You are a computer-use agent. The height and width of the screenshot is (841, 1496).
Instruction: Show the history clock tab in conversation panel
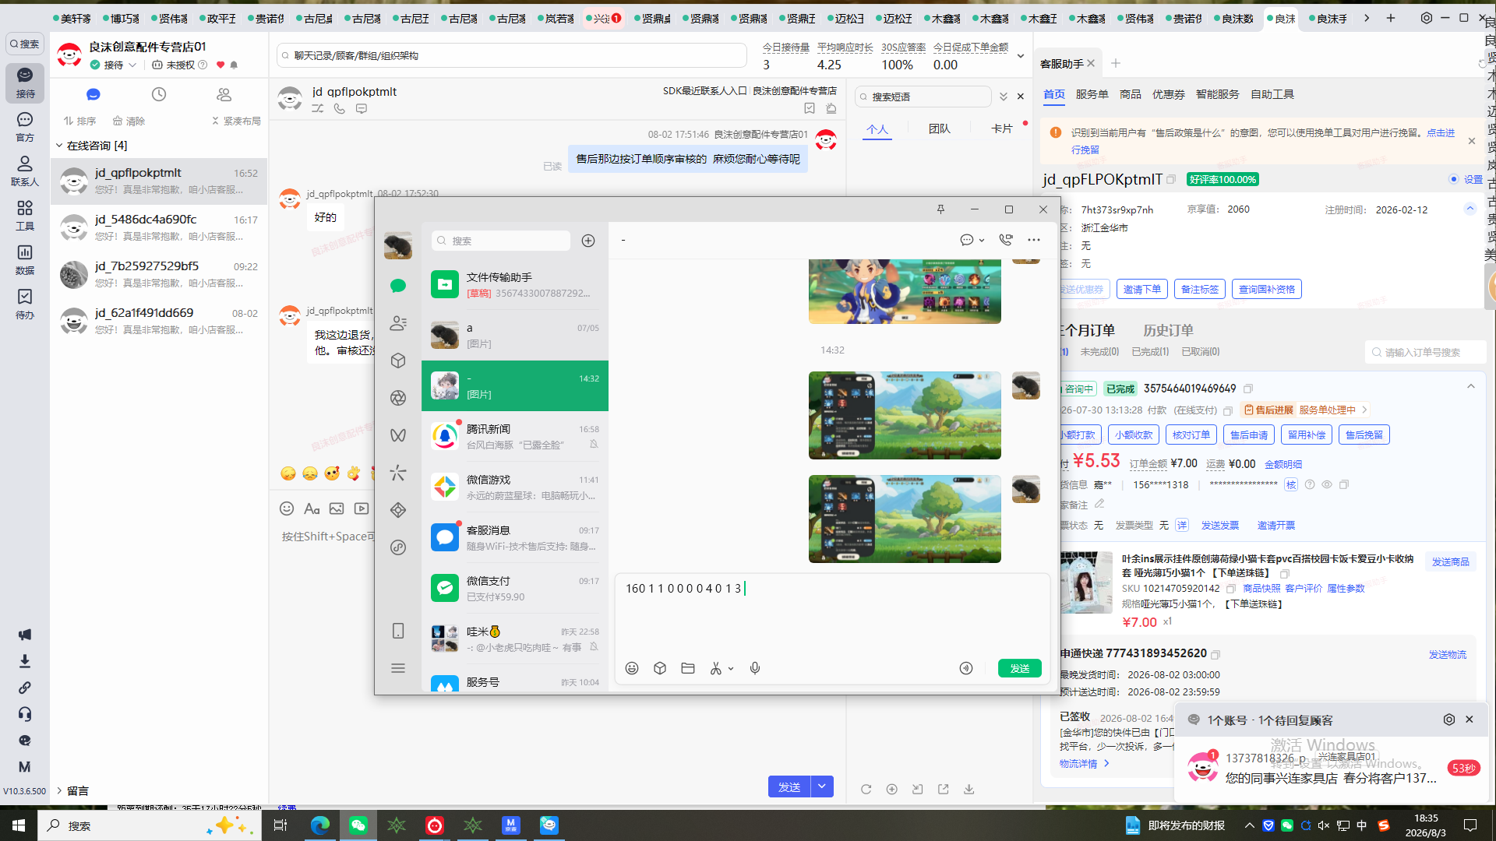coord(159,94)
